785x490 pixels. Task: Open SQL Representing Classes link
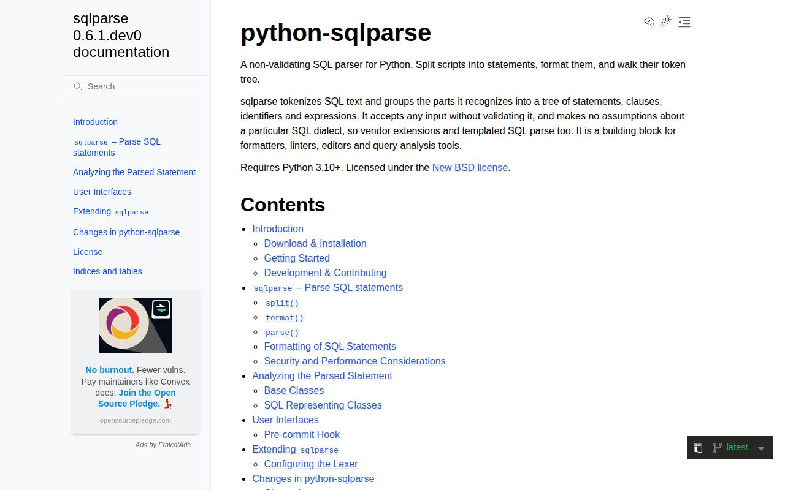[323, 405]
